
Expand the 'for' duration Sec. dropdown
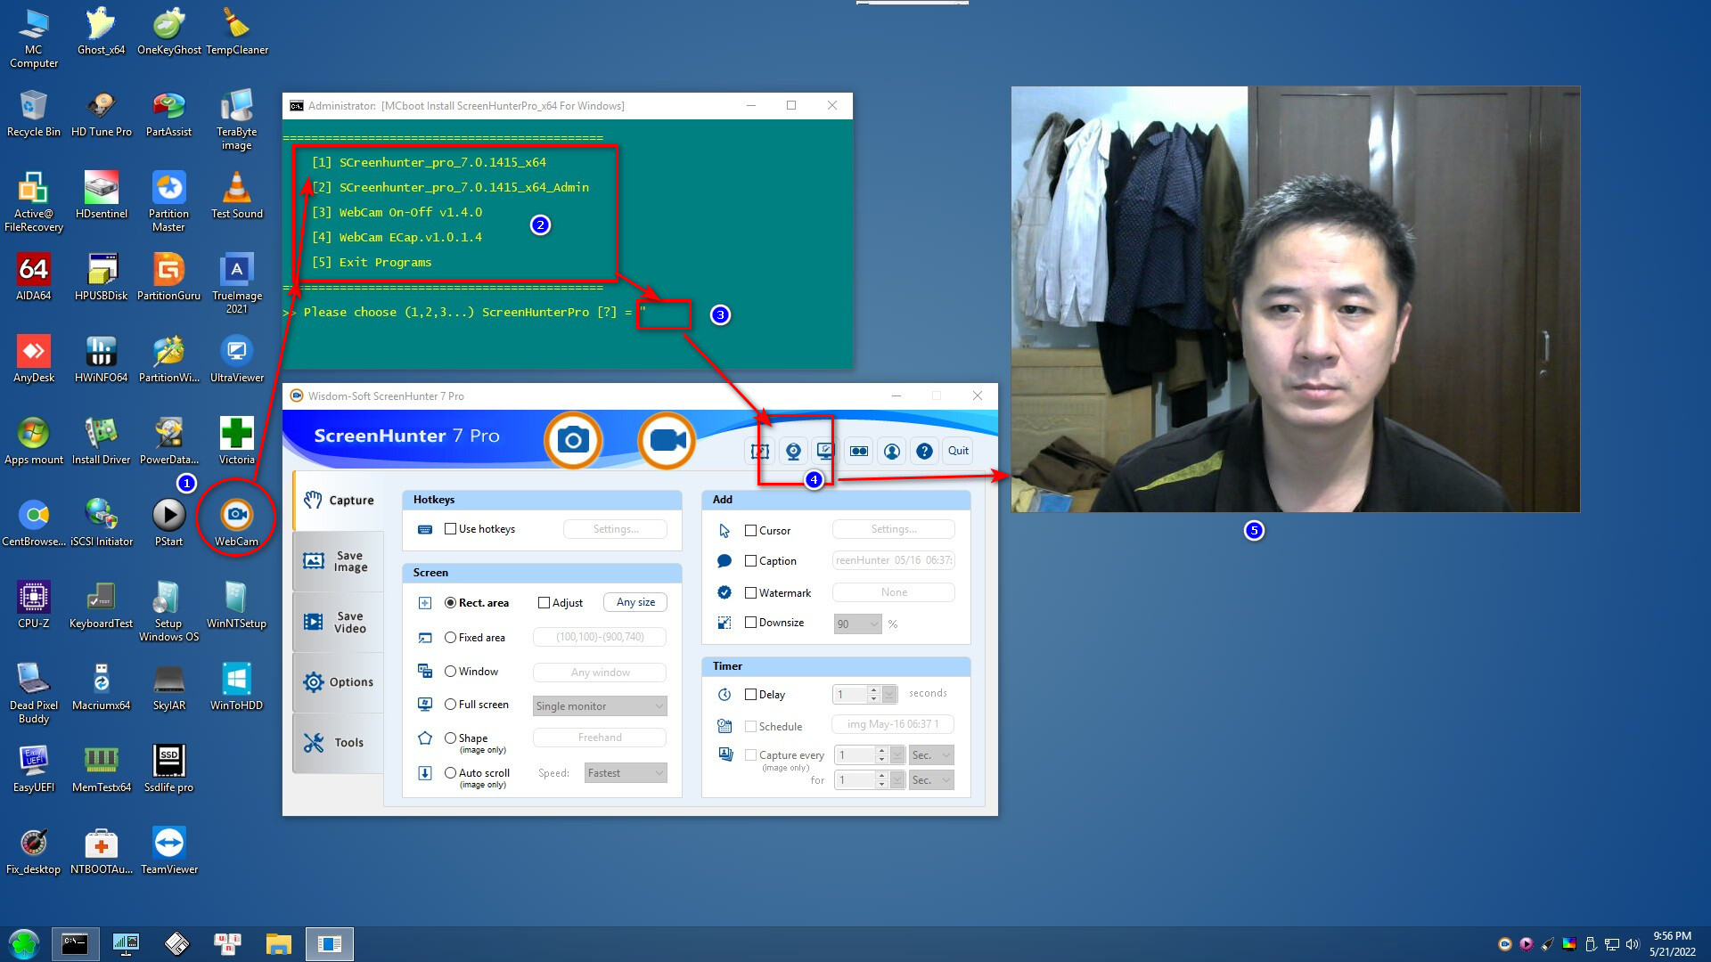[931, 780]
